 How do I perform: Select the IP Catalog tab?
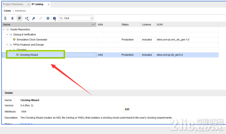(37, 4)
